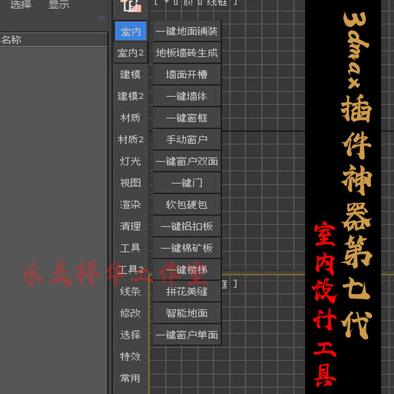The height and width of the screenshot is (394, 394).
Task: Open the 选择 category in plugin sidebar
Action: pos(131,335)
